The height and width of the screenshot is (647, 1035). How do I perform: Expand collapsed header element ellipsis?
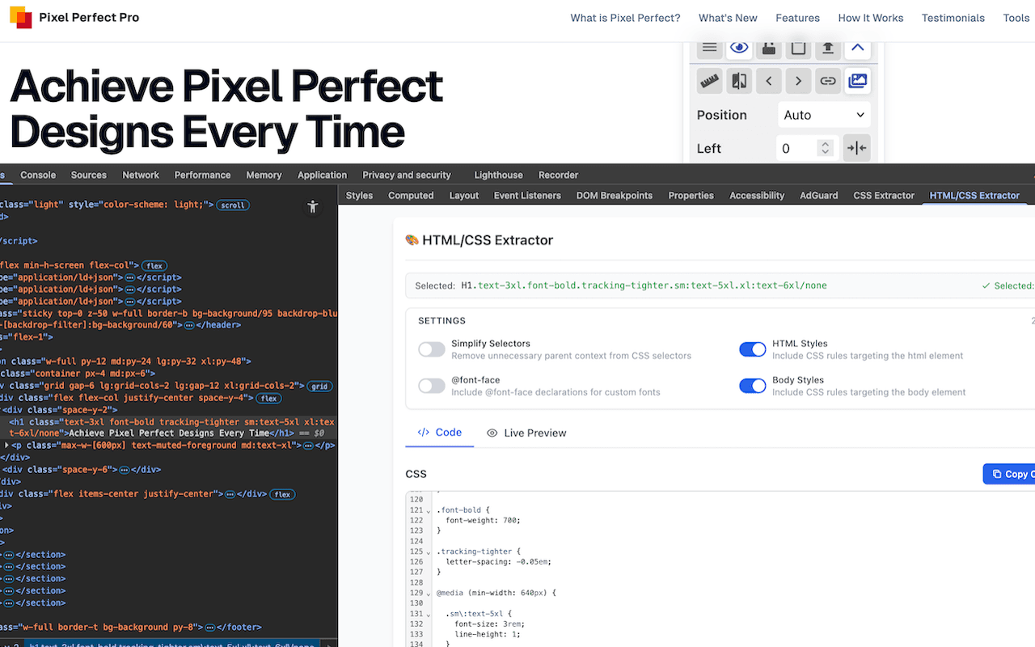point(189,325)
